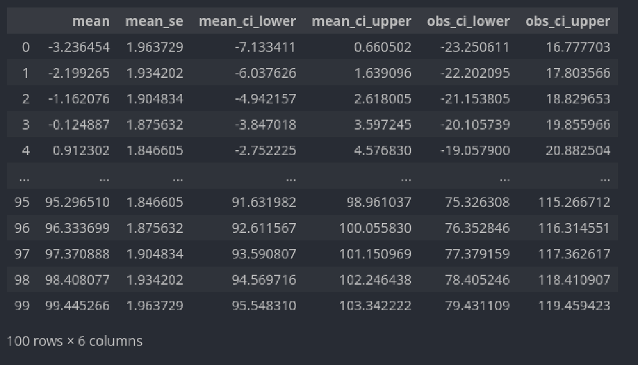Select cell value 100.055830
Image resolution: width=638 pixels, height=365 pixels.
(375, 228)
